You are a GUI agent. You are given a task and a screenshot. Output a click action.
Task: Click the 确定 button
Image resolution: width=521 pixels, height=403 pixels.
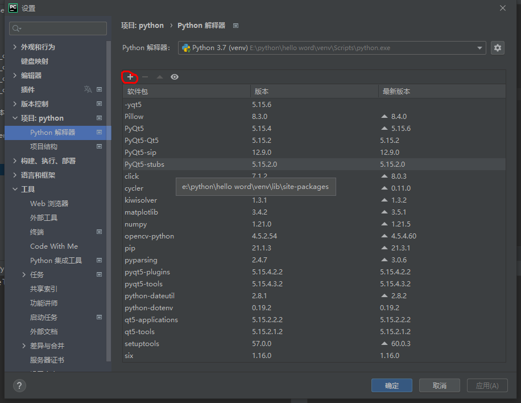[x=391, y=385]
